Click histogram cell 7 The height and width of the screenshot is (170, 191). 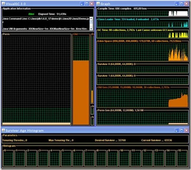(x=89, y=158)
